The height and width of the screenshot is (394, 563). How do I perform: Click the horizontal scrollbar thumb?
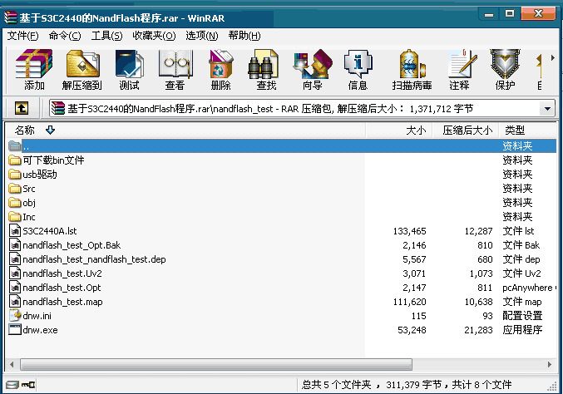coord(216,365)
